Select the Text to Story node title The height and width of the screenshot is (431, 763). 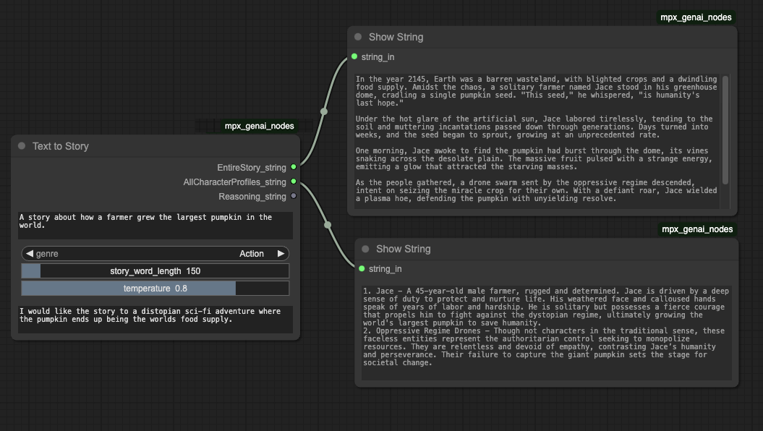[60, 146]
